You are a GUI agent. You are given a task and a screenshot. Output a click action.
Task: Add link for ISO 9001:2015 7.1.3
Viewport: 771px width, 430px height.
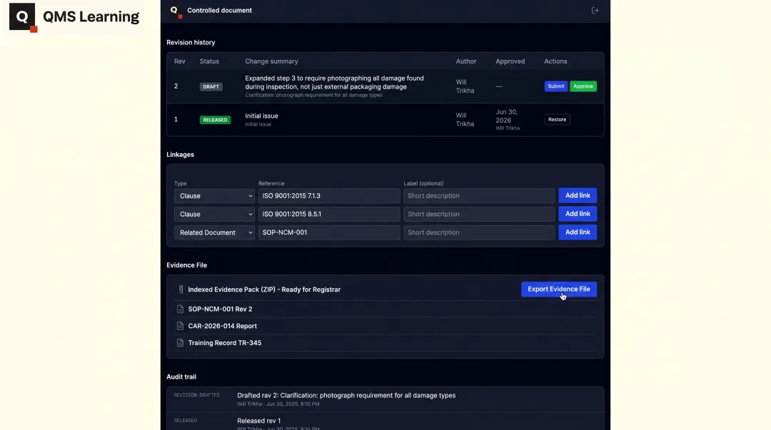(x=578, y=195)
